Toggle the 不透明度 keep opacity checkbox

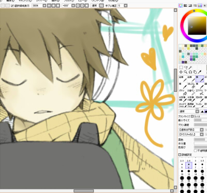coord(195,151)
